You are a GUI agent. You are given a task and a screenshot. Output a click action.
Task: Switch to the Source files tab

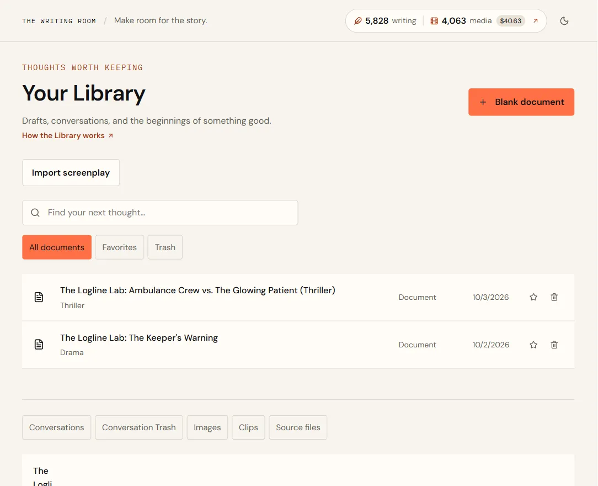pyautogui.click(x=298, y=427)
